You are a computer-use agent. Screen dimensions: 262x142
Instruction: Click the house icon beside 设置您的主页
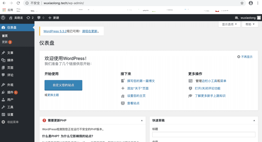pos(123,96)
